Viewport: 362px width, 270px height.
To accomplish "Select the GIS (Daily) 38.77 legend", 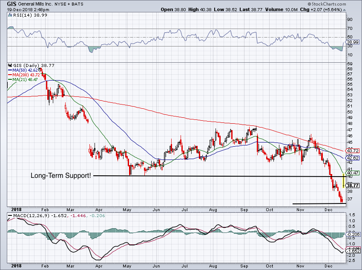I will click(34, 65).
